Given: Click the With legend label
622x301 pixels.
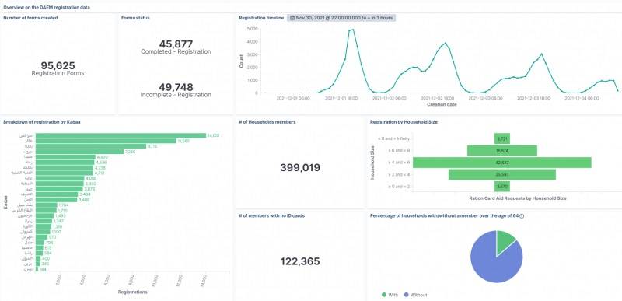Looking at the screenshot, I should click(x=393, y=295).
